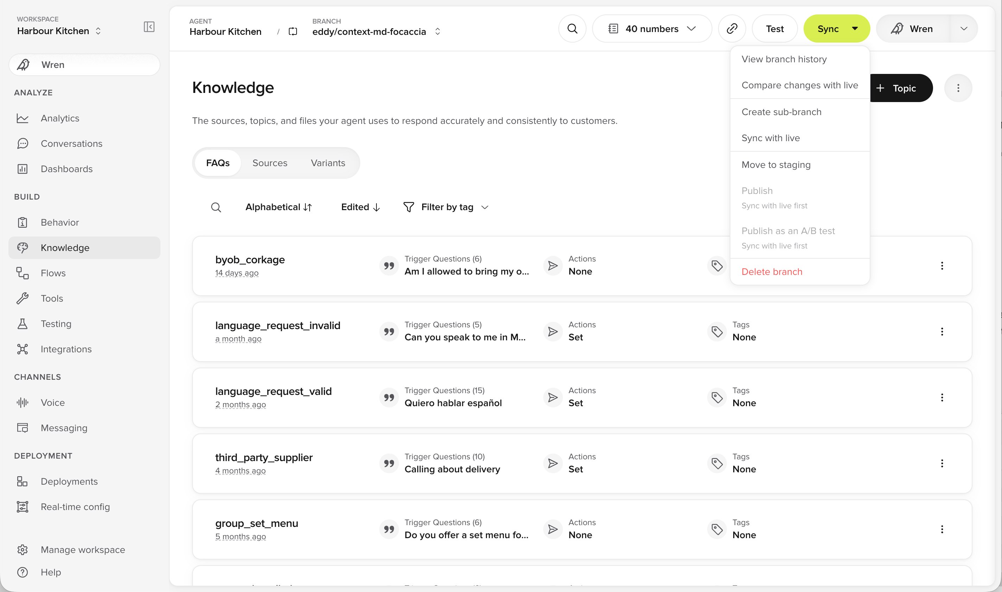
Task: Open the language_request_invalid topic
Action: point(278,326)
